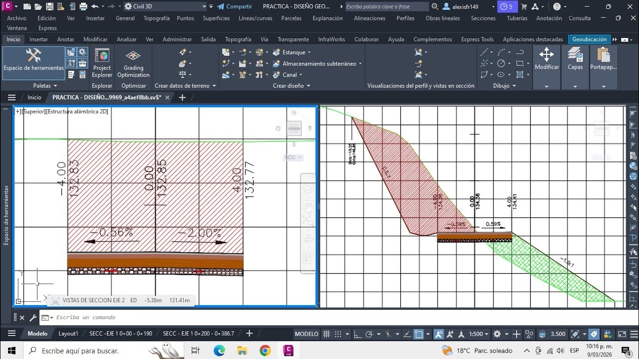Viewport: 639px width, 359px height.
Task: Close the PRACTICA - DISEÑO drawing tab
Action: (167, 98)
